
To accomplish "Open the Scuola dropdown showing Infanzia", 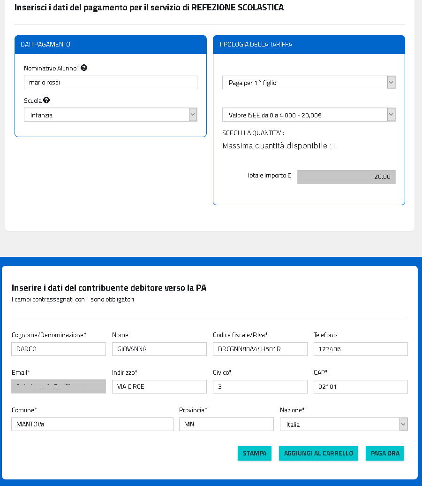I will (x=110, y=115).
